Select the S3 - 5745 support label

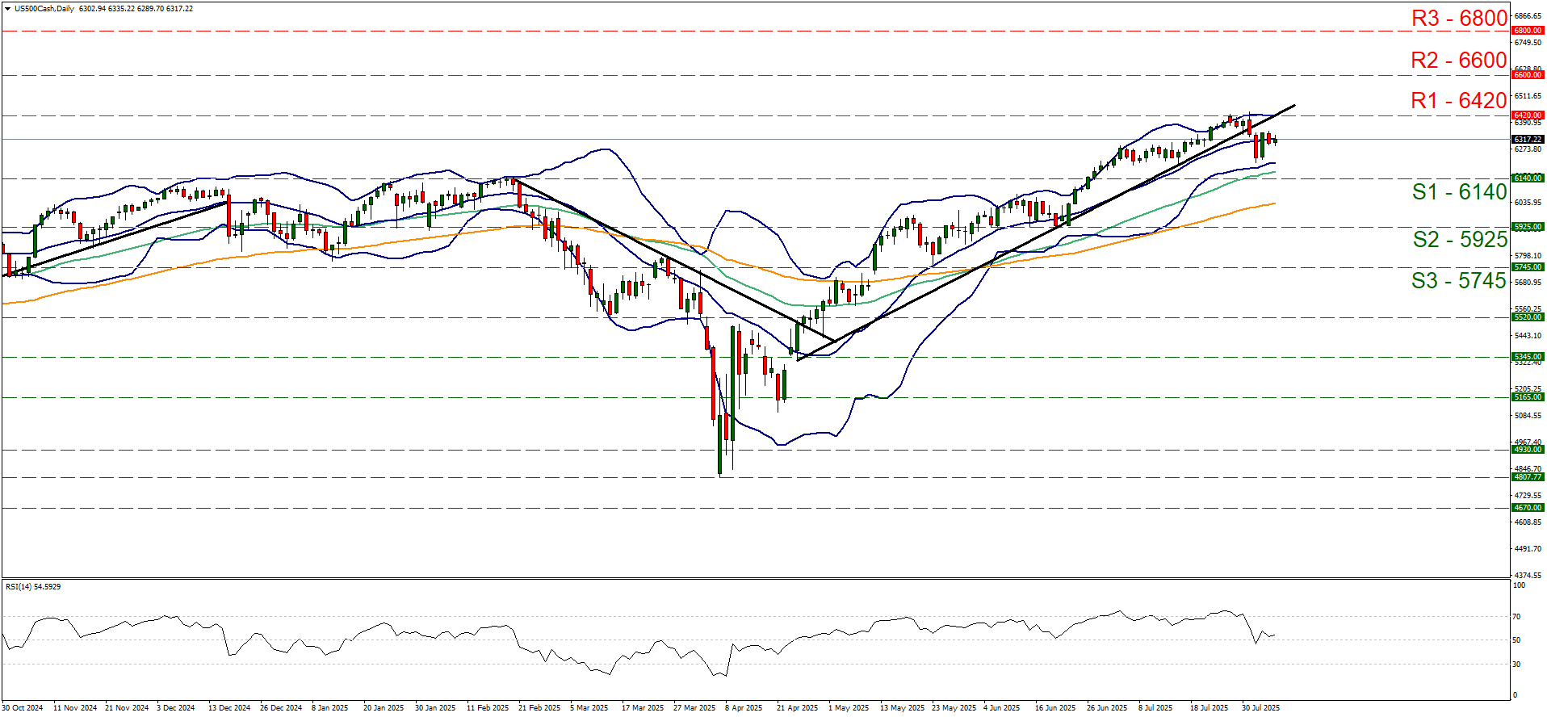point(1458,281)
